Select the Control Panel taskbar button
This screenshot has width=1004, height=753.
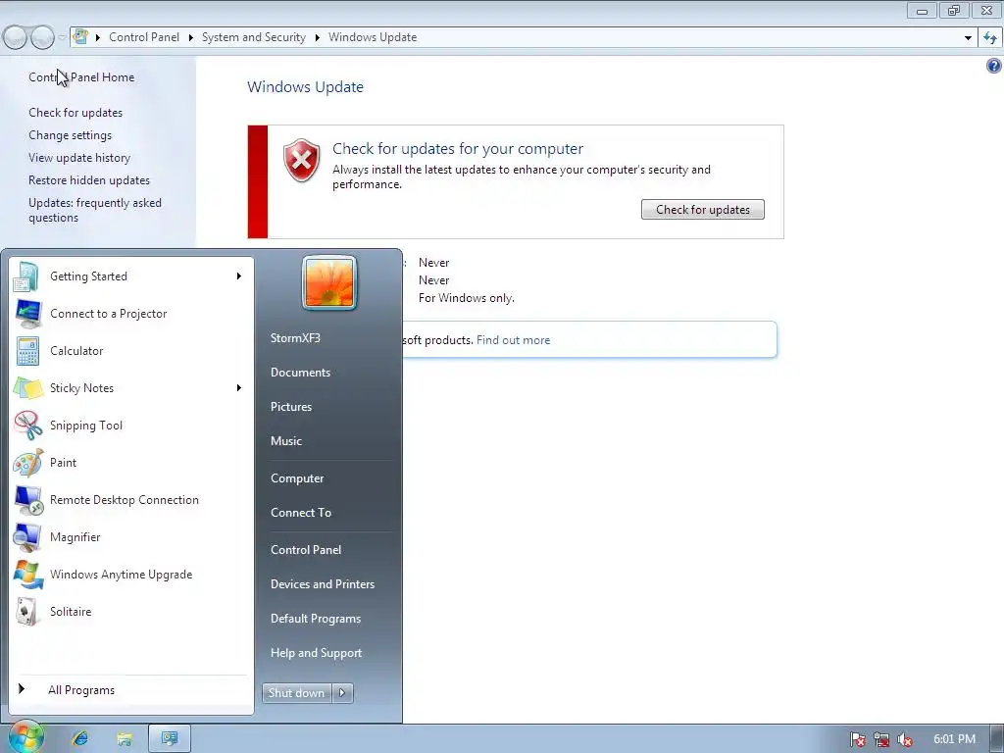pos(170,738)
